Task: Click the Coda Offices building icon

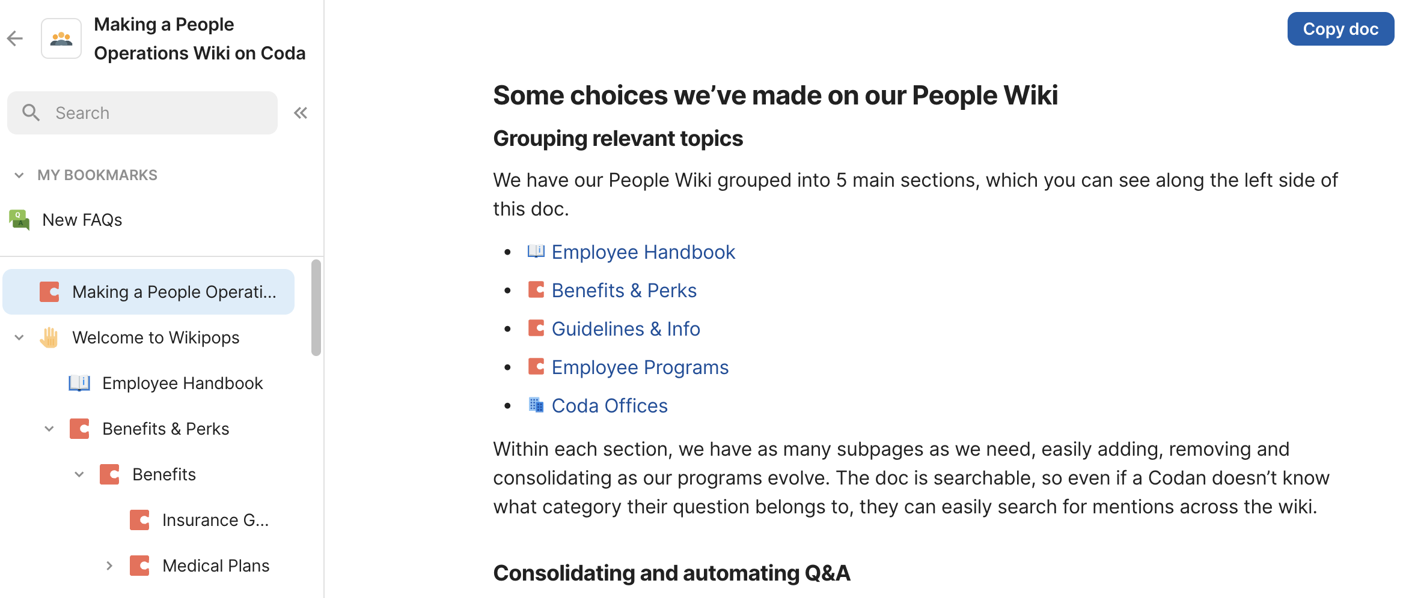Action: click(536, 405)
